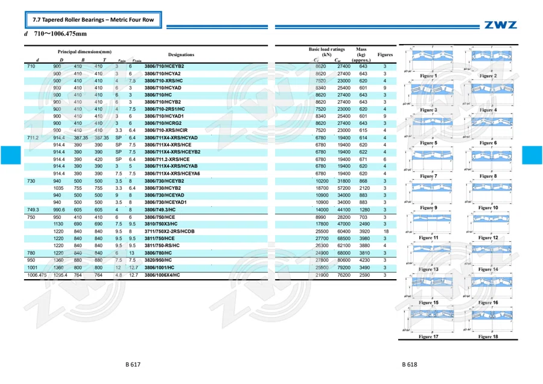Click the outer diameter value 1295.4
The height and width of the screenshot is (384, 543).
point(60,275)
